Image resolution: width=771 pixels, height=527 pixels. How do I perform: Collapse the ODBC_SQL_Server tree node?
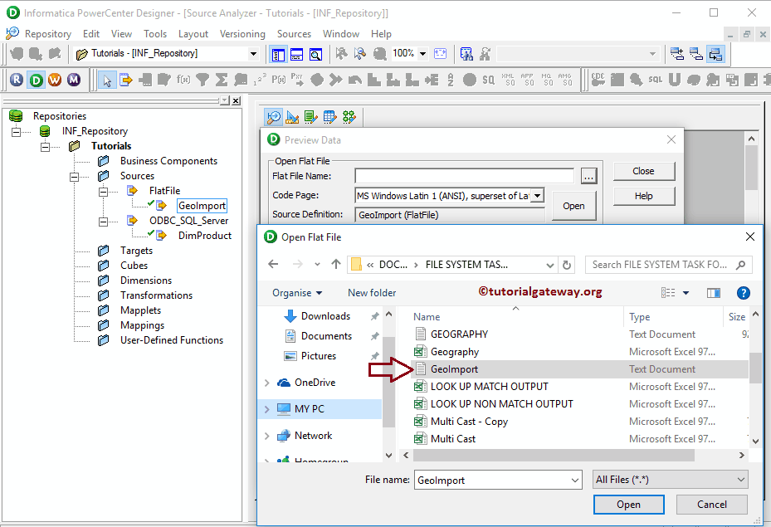[x=103, y=222]
